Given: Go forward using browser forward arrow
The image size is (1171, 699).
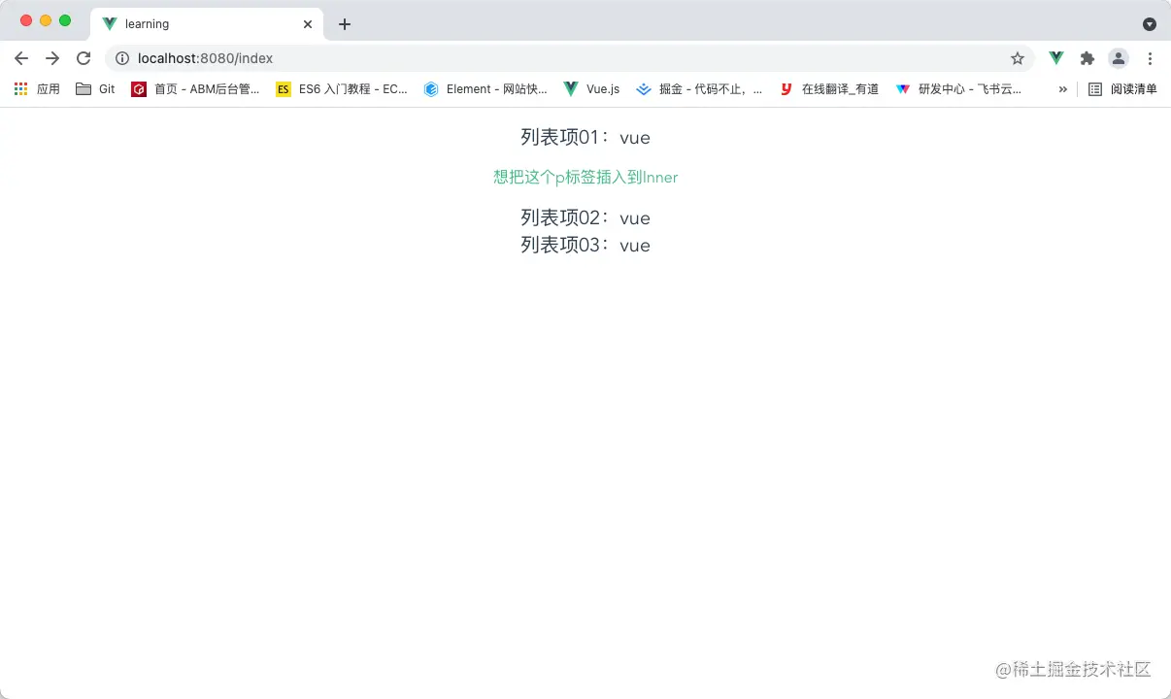Looking at the screenshot, I should click(52, 58).
